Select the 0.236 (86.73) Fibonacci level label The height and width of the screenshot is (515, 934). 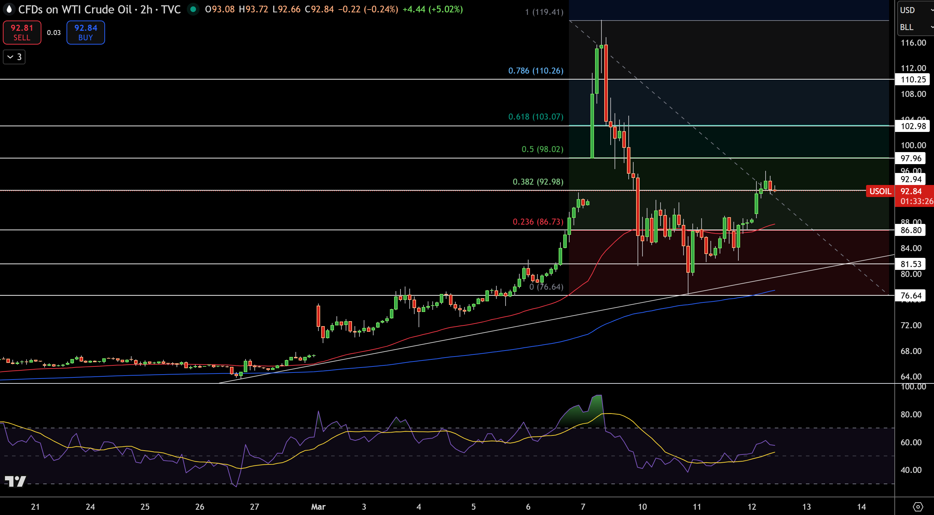pos(538,221)
